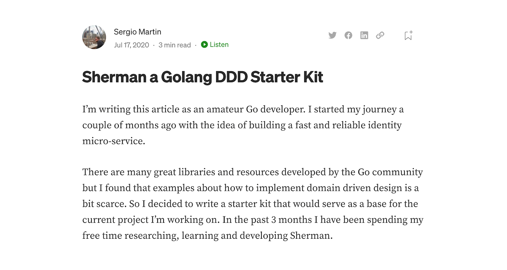Viewport: 507px width, 270px height.
Task: Copy the article link with chain icon
Action: point(380,35)
